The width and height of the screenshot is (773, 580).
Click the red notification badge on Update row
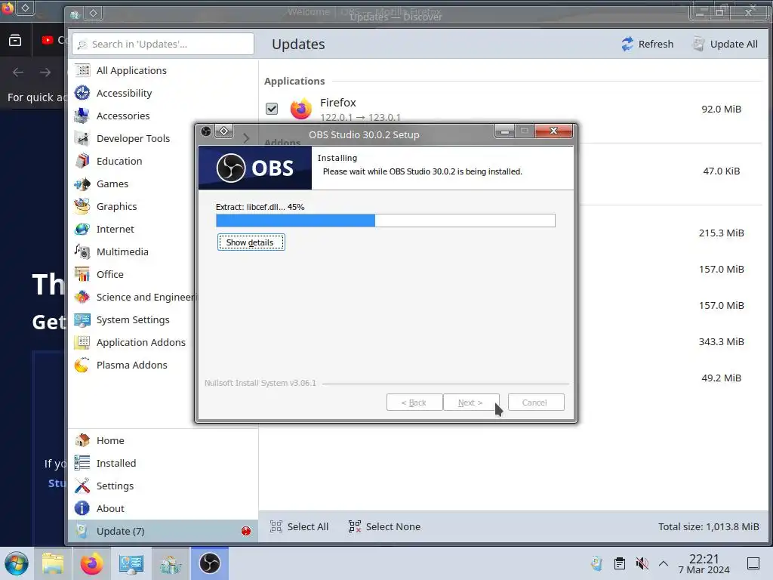click(x=246, y=531)
